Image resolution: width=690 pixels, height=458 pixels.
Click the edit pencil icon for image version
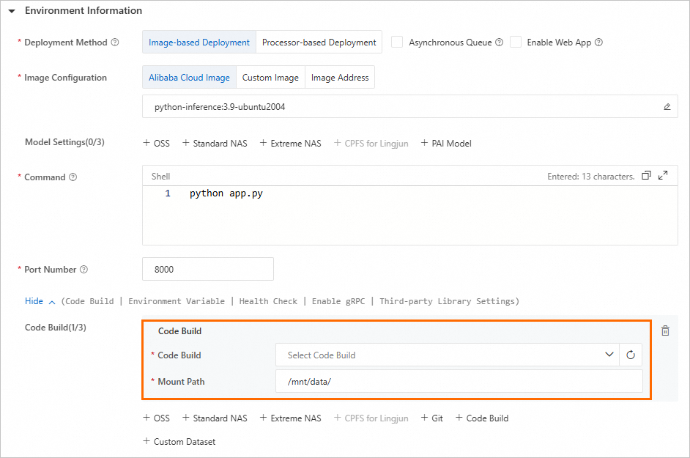pyautogui.click(x=667, y=106)
